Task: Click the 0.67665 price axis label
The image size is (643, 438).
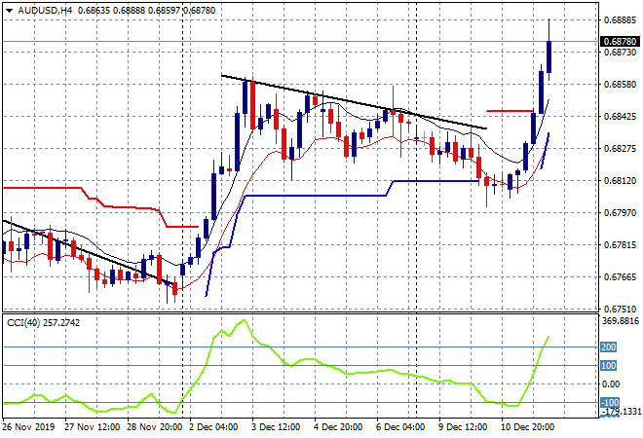Action: click(620, 277)
